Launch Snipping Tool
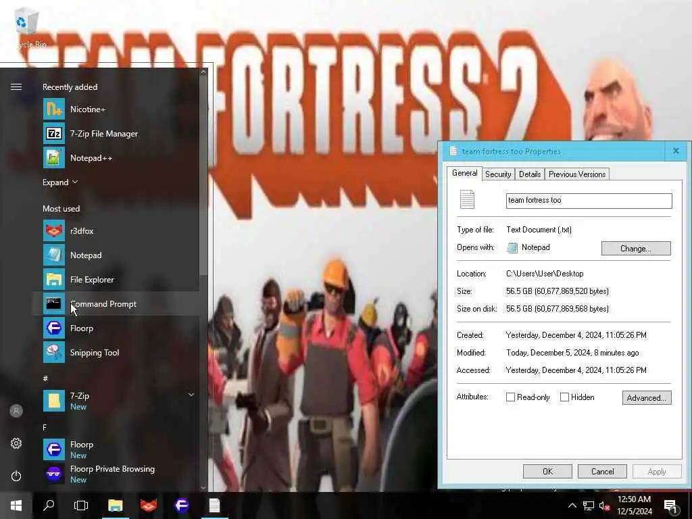The image size is (692, 519). click(x=116, y=352)
